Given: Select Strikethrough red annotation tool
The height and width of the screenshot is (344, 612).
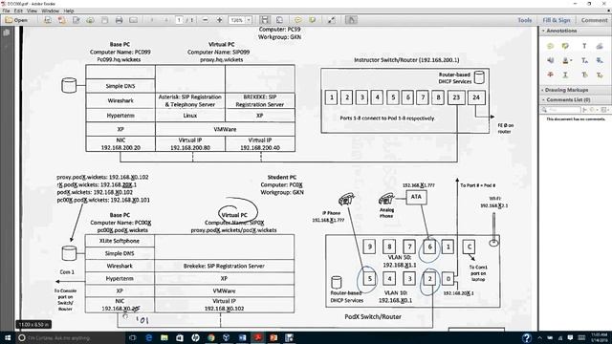Looking at the screenshot, I should [x=551, y=75].
